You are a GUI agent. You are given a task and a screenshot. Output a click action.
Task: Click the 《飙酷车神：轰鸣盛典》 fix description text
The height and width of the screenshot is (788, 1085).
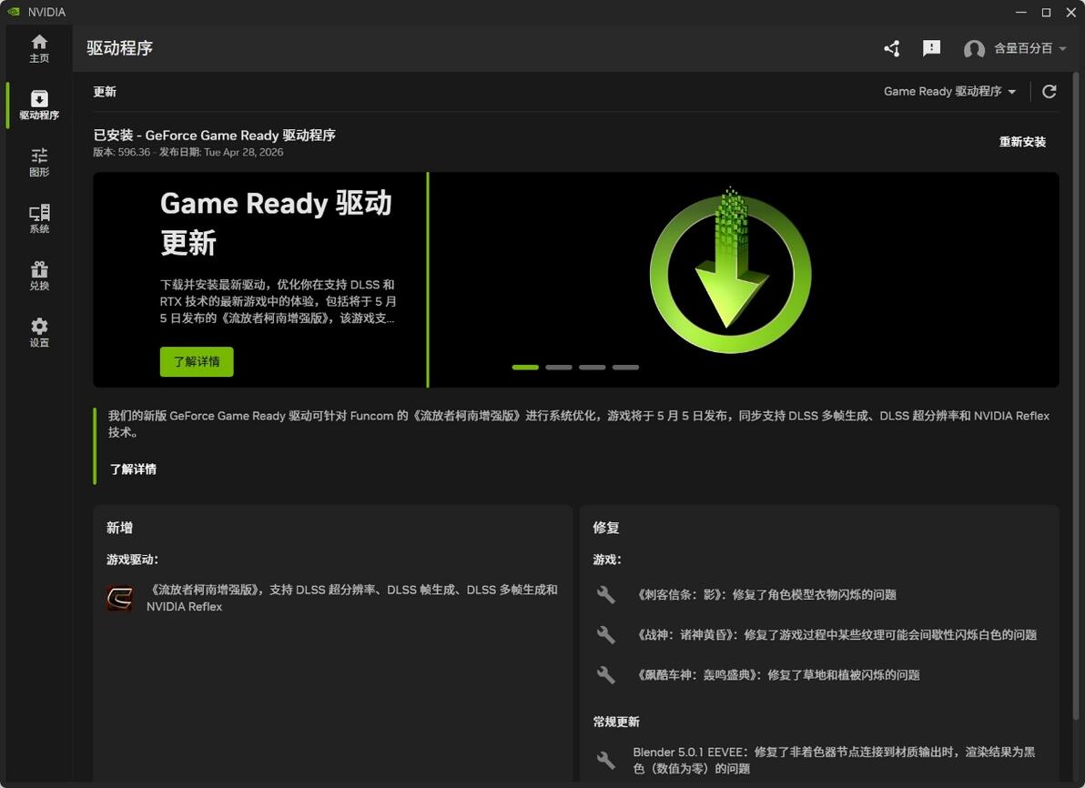777,674
